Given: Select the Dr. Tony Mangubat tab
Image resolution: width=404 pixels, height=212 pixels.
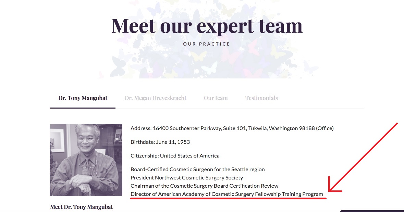Looking at the screenshot, I should (83, 98).
